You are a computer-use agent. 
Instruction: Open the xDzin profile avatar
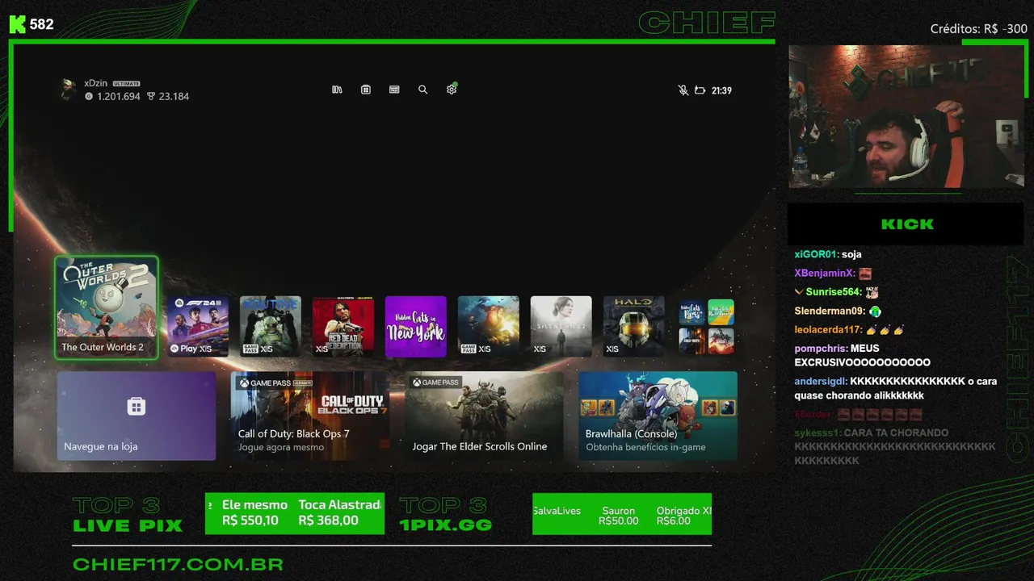pos(69,90)
